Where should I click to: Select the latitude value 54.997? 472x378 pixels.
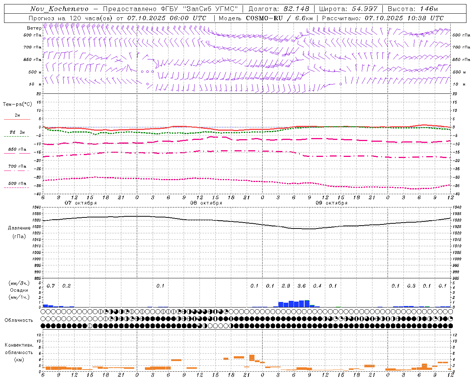click(x=365, y=9)
